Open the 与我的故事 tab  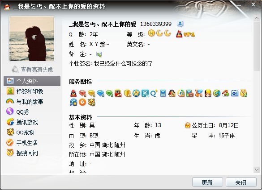point(32,102)
